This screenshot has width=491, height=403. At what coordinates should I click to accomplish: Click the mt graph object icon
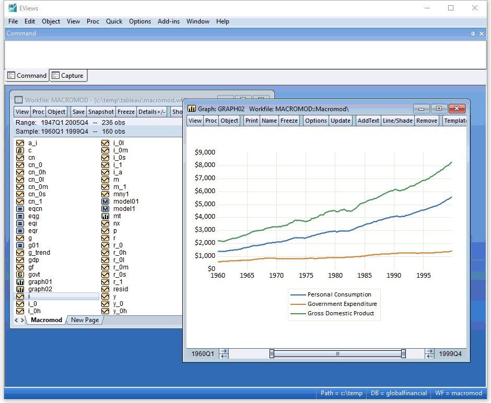pos(104,216)
